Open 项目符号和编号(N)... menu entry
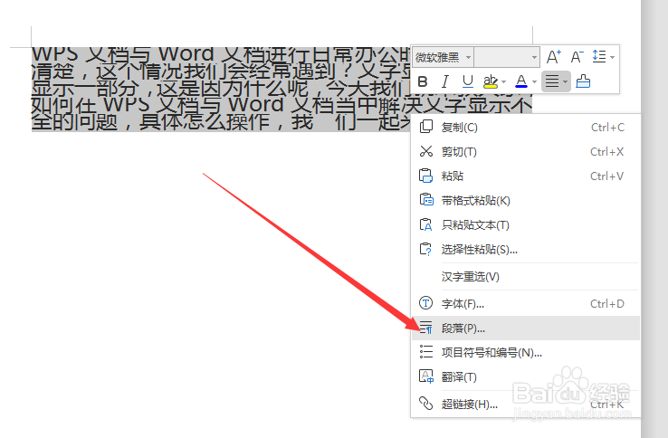The image size is (668, 438). [x=525, y=352]
